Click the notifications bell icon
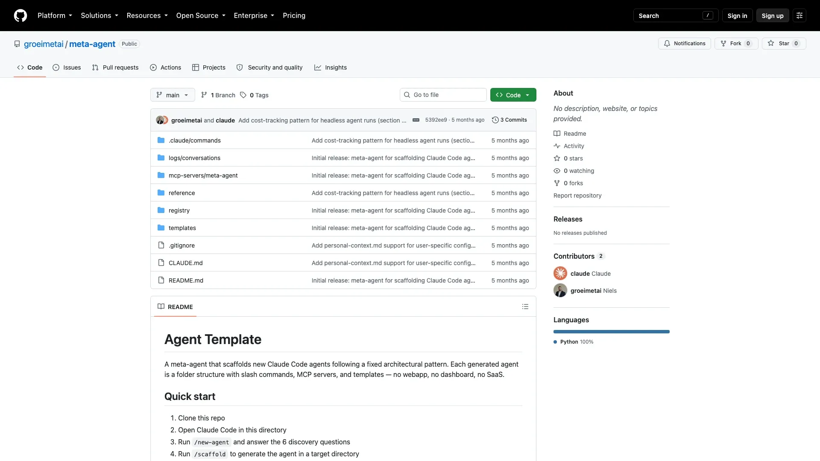Screen dimensions: 820x461 tap(667, 44)
